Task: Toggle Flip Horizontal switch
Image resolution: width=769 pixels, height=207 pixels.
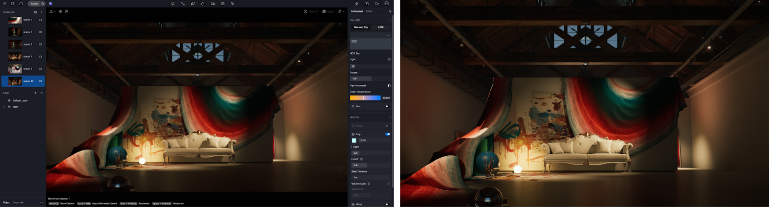Action: tap(389, 86)
